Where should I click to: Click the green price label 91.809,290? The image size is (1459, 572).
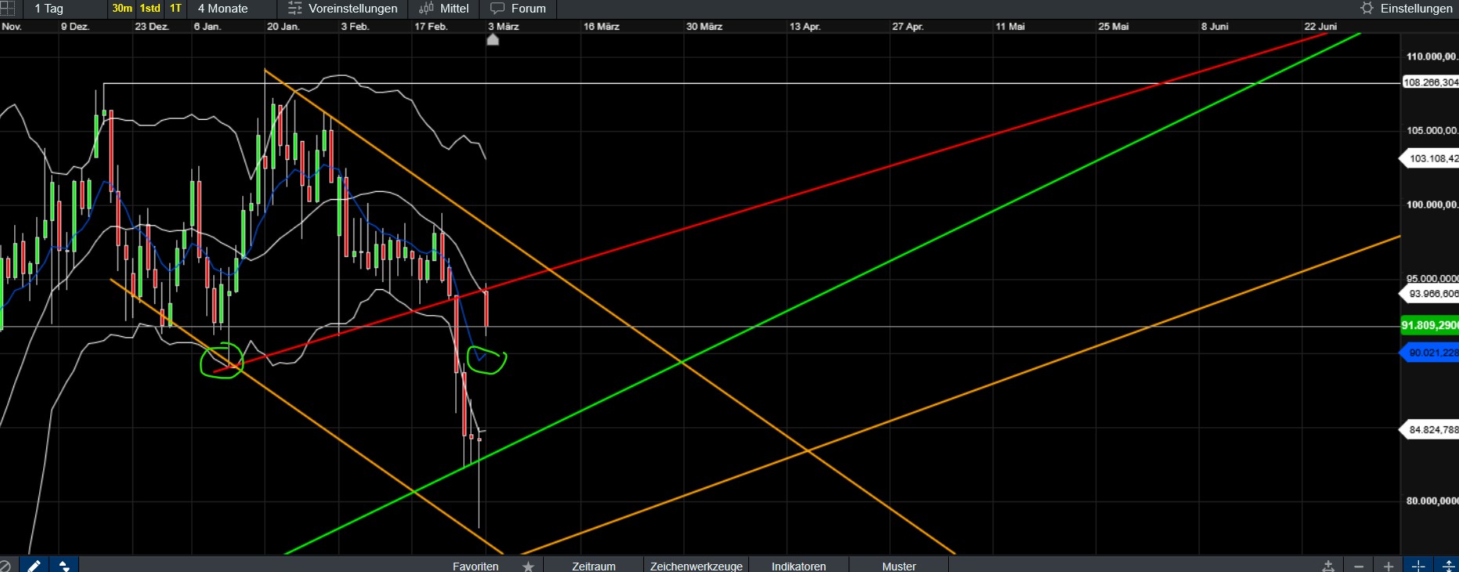(1429, 325)
